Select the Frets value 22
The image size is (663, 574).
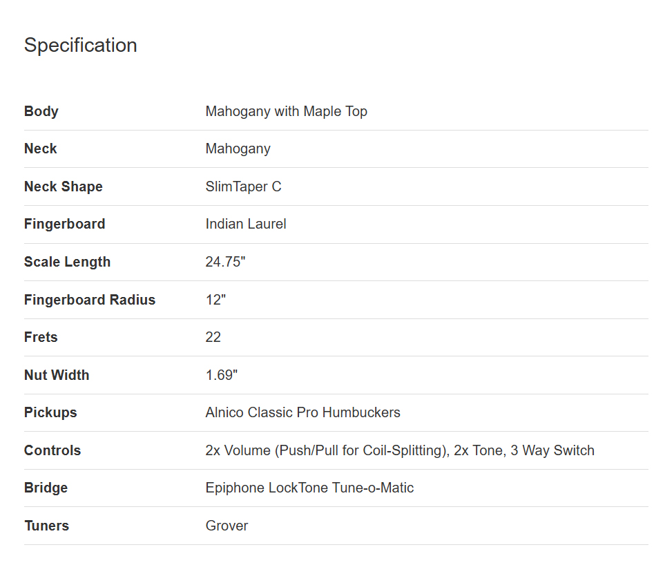pyautogui.click(x=213, y=337)
